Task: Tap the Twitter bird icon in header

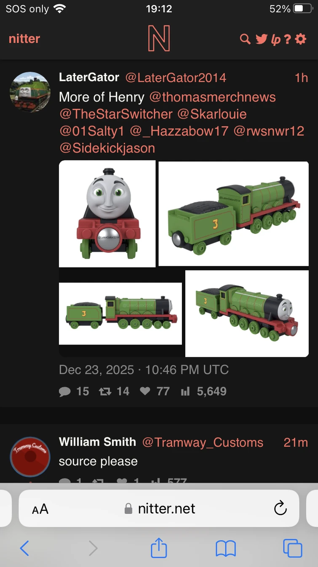Action: coord(261,39)
